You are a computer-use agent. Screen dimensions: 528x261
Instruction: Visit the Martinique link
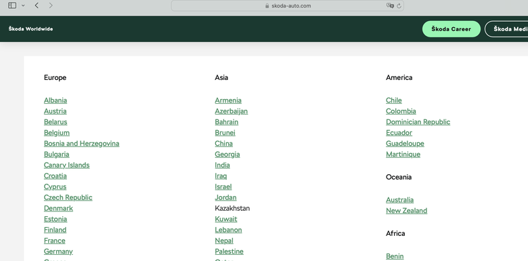tap(403, 155)
